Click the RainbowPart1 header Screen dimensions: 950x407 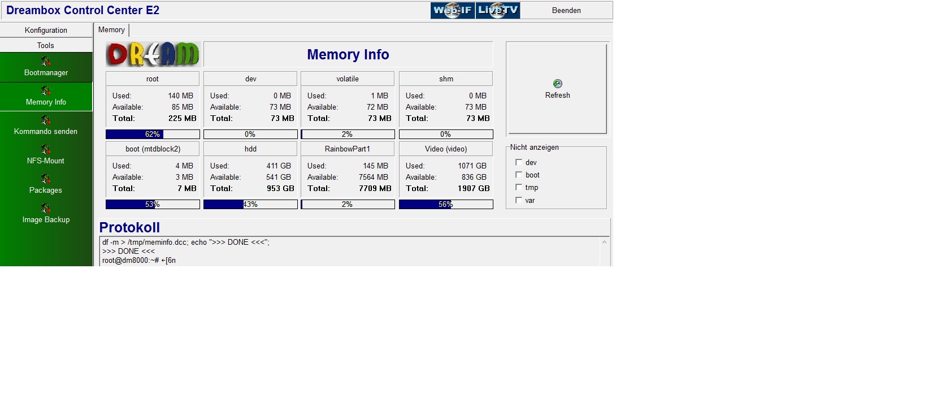pyautogui.click(x=348, y=149)
